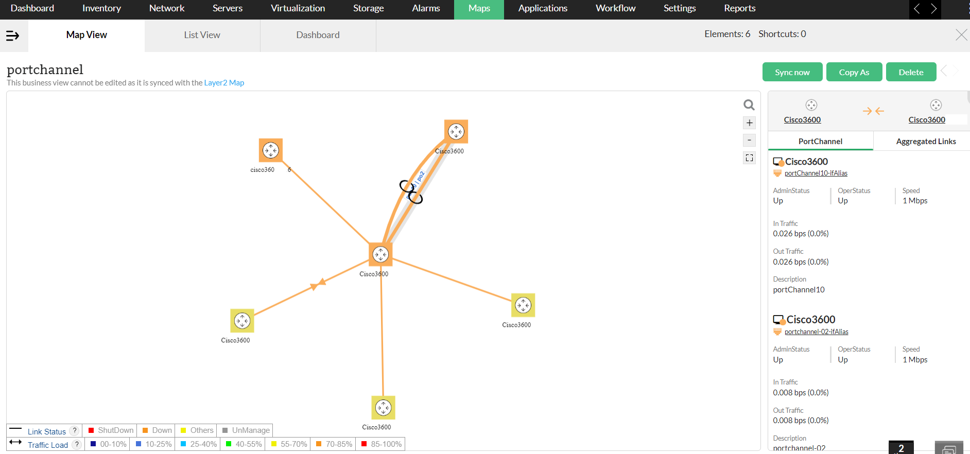This screenshot has width=970, height=454.
Task: Select the node labeled cisco360
Action: coord(271,150)
